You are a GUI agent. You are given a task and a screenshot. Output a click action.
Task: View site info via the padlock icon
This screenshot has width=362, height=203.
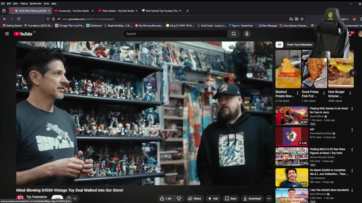[53, 19]
